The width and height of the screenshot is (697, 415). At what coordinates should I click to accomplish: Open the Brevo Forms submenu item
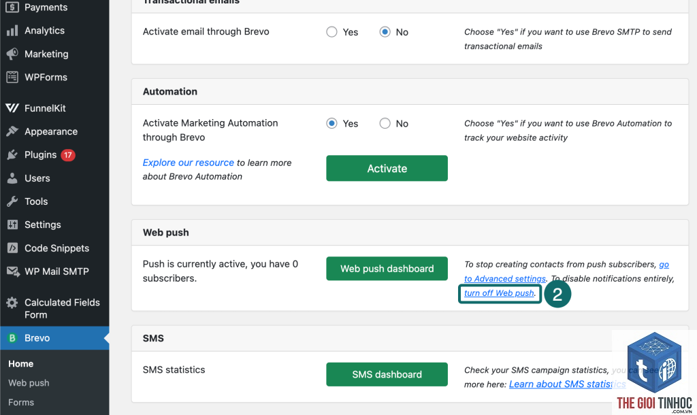pos(21,402)
